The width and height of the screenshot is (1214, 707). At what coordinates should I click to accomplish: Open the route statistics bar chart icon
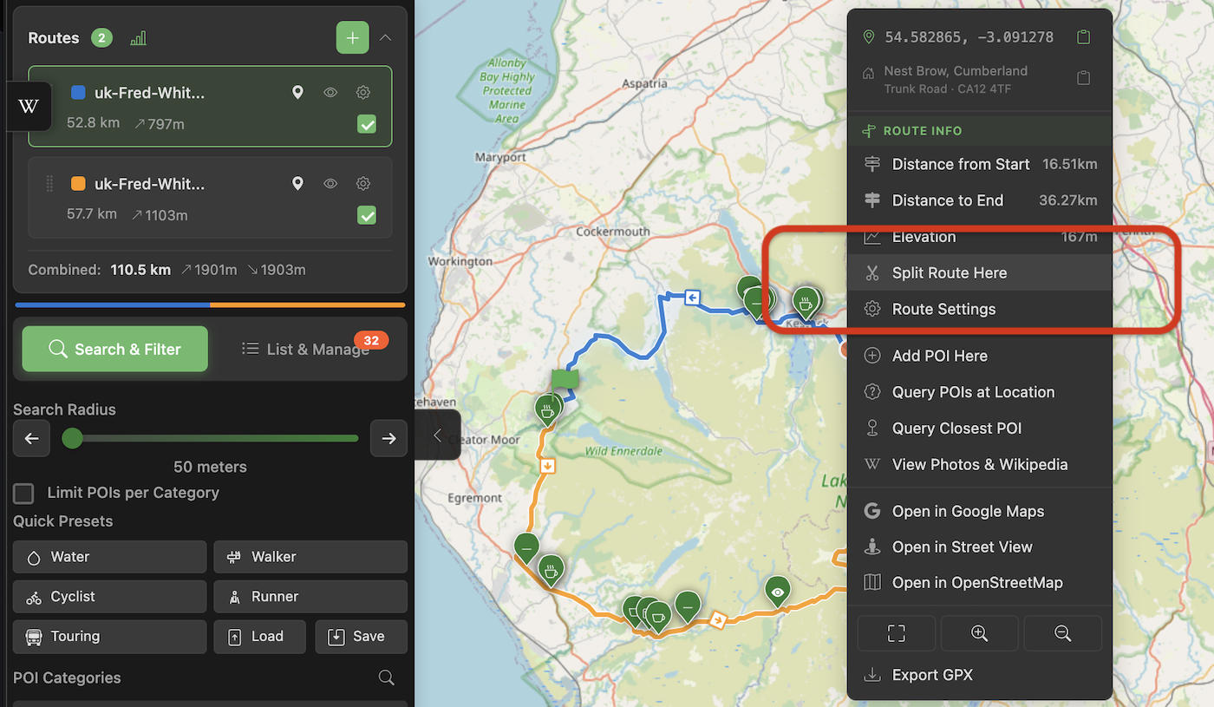(x=138, y=38)
